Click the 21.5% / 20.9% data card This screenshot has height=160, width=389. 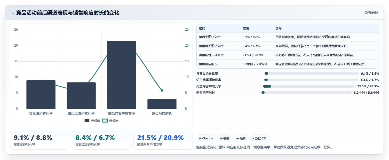(163, 140)
